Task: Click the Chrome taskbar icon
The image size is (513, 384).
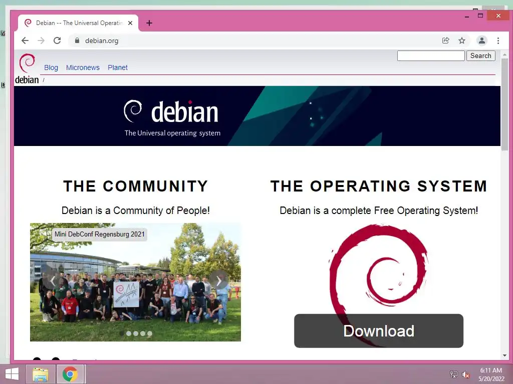Action: pos(70,374)
